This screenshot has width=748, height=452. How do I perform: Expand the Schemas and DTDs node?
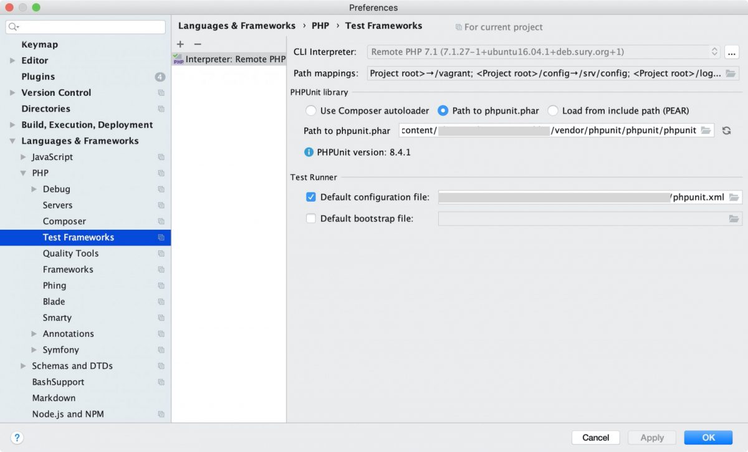[24, 366]
